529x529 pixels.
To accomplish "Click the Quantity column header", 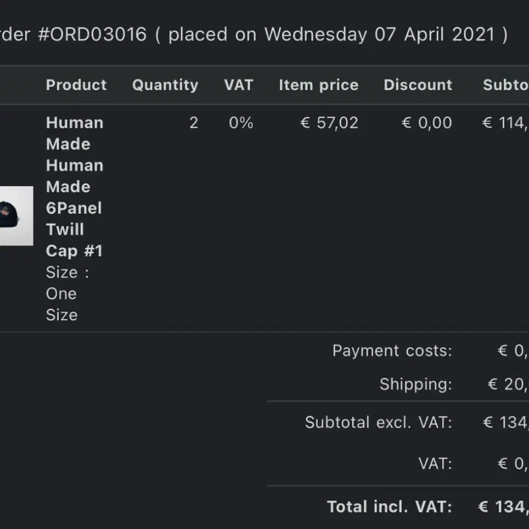I will 165,85.
